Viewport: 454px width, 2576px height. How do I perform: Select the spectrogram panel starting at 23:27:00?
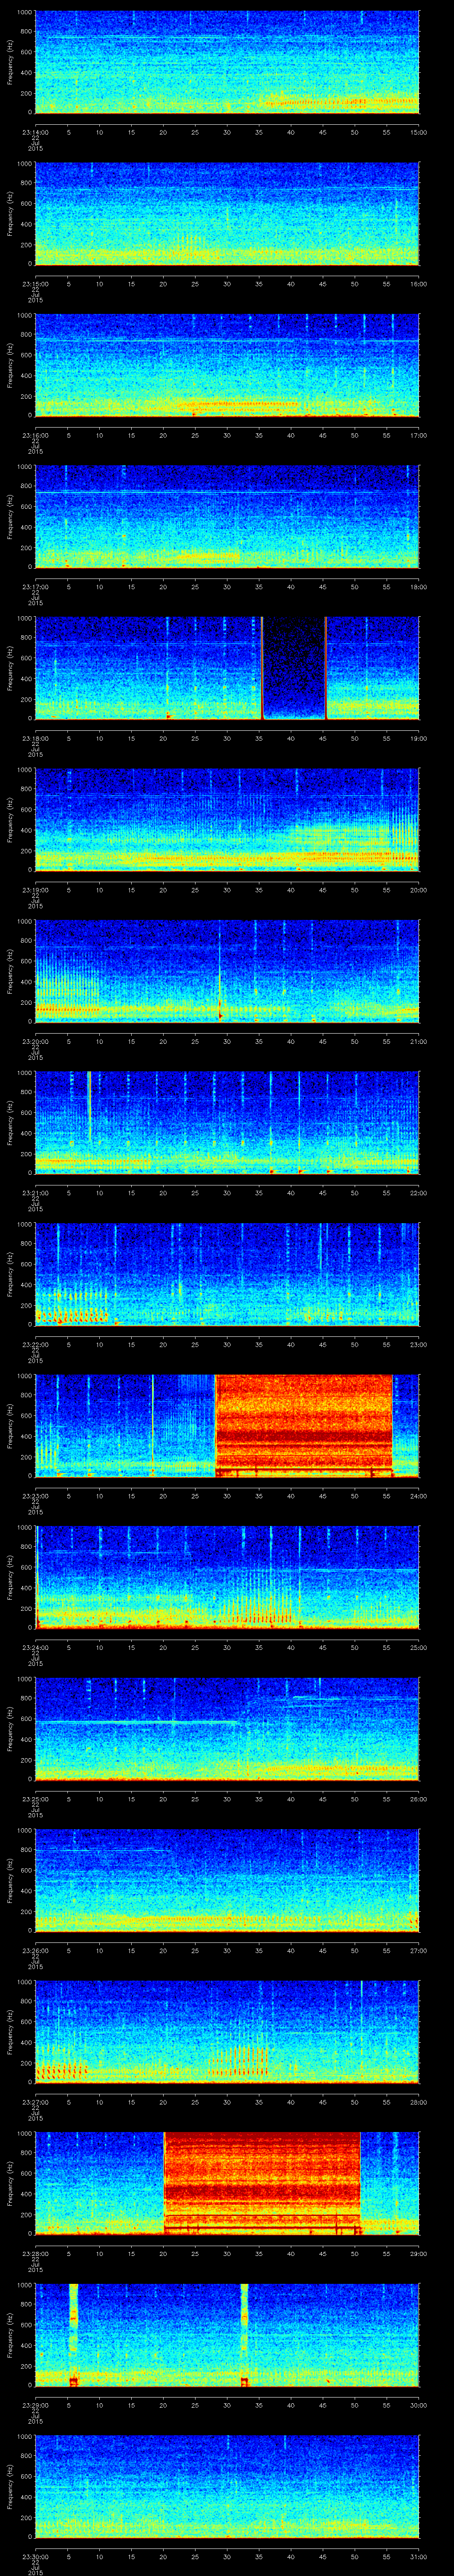click(x=227, y=2032)
